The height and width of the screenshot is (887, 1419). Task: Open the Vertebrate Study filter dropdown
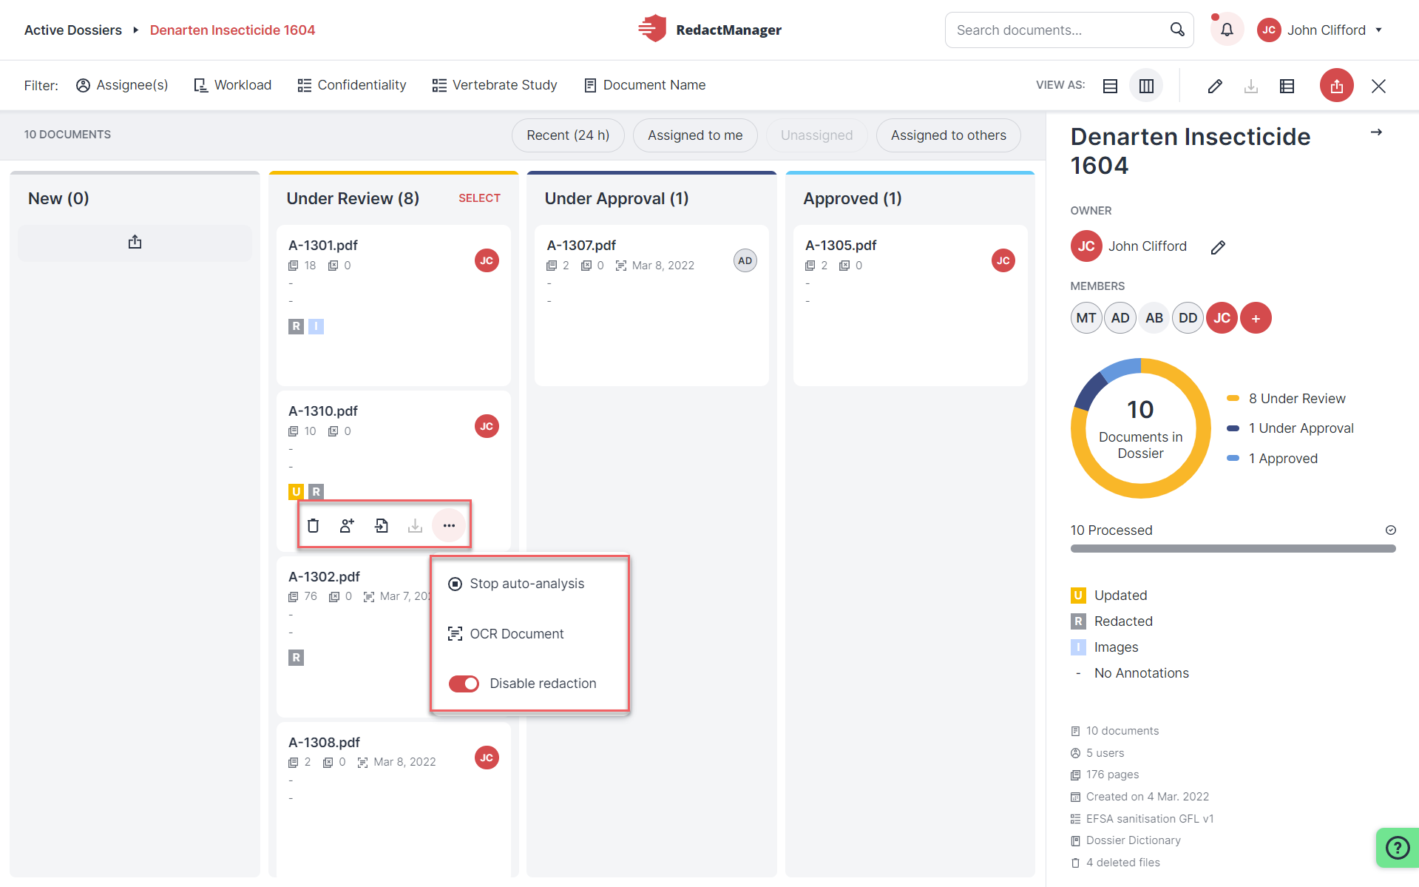coord(494,85)
